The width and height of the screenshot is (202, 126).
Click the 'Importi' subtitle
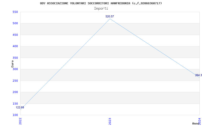(x=101, y=9)
